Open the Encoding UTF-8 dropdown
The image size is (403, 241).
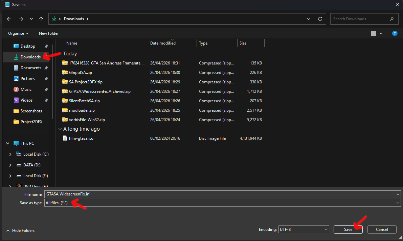point(304,230)
